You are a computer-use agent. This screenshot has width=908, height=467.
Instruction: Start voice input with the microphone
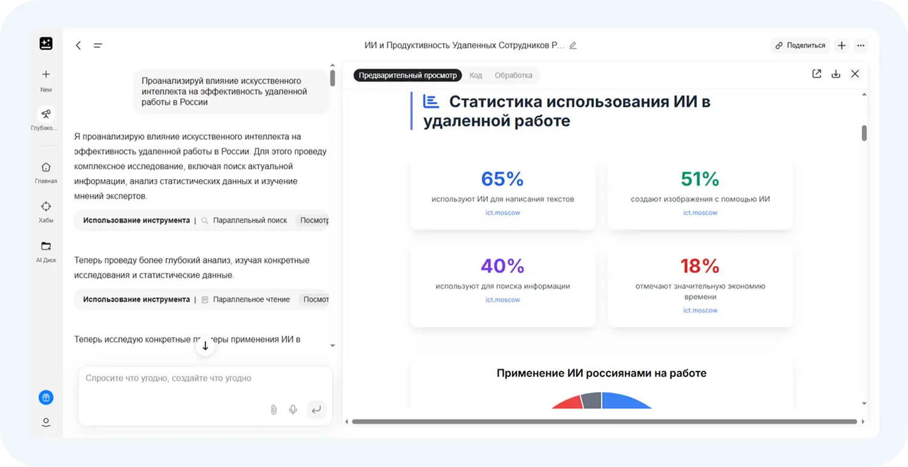293,410
